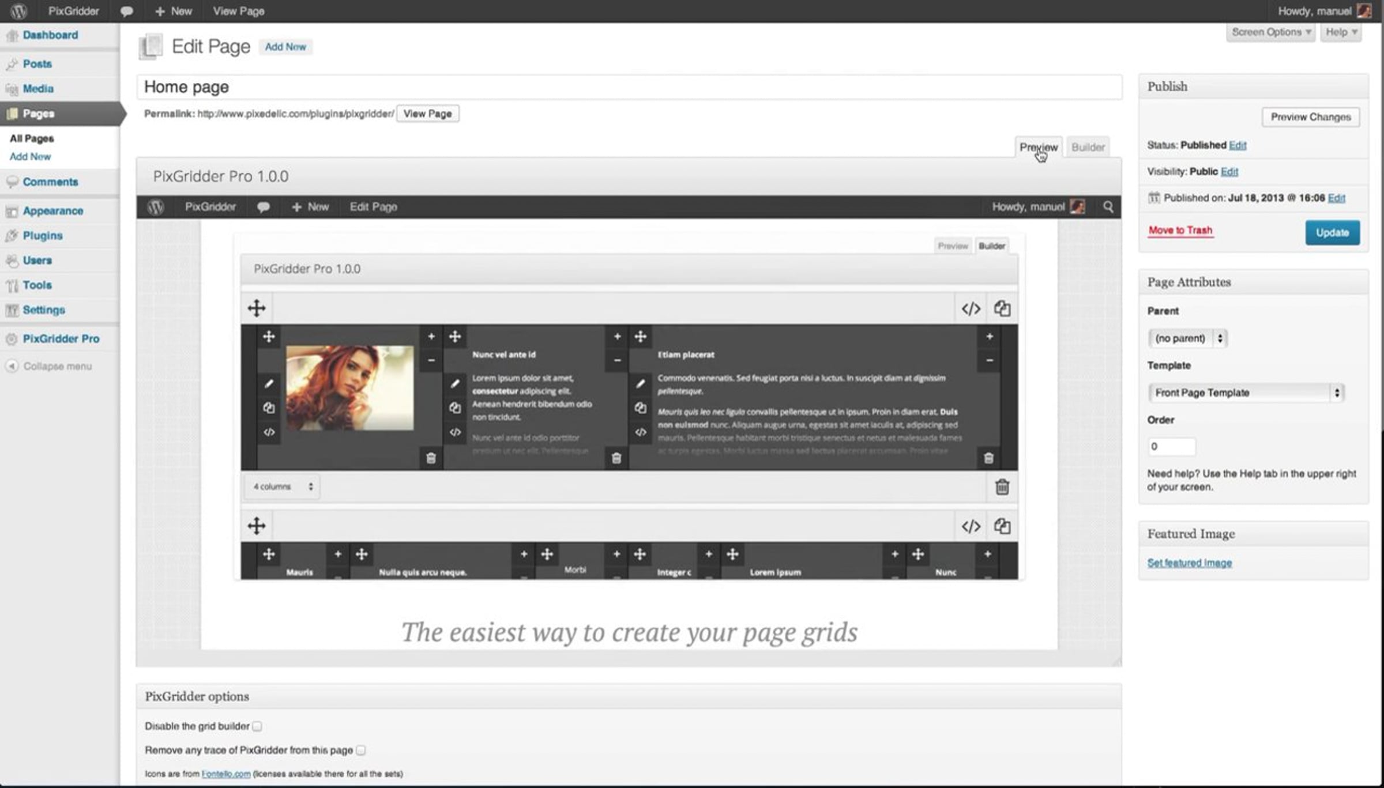This screenshot has height=788, width=1384.
Task: Duplicate second grid row with copy icon
Action: click(1002, 526)
